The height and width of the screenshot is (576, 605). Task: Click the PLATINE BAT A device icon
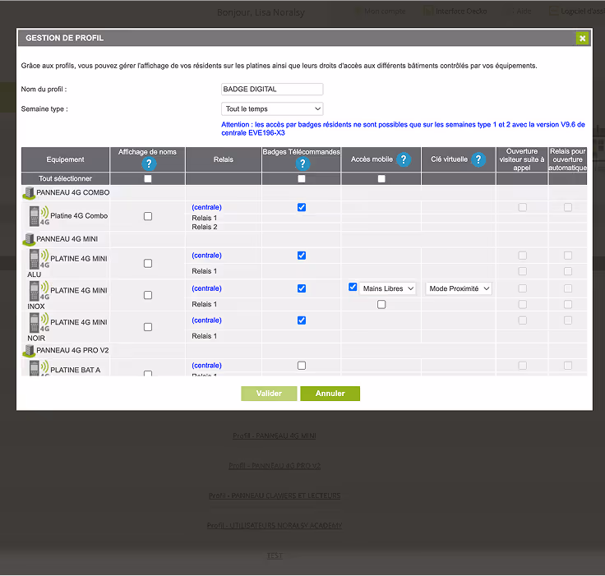point(39,368)
